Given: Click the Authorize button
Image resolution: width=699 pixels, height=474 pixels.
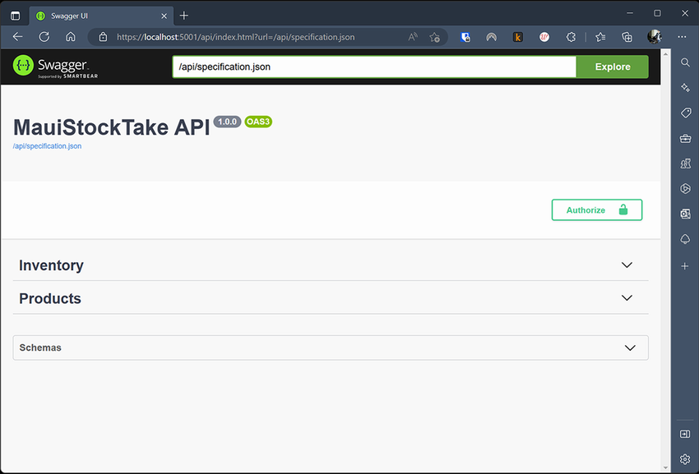Looking at the screenshot, I should (596, 209).
